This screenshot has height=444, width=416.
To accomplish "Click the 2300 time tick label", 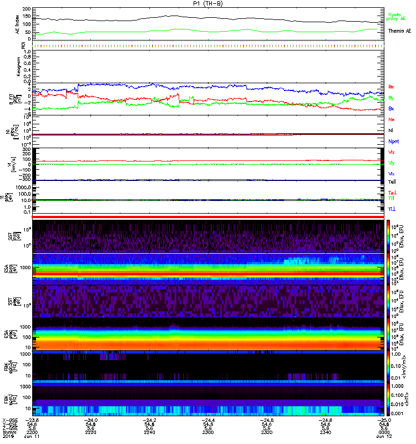I will coord(208,432).
